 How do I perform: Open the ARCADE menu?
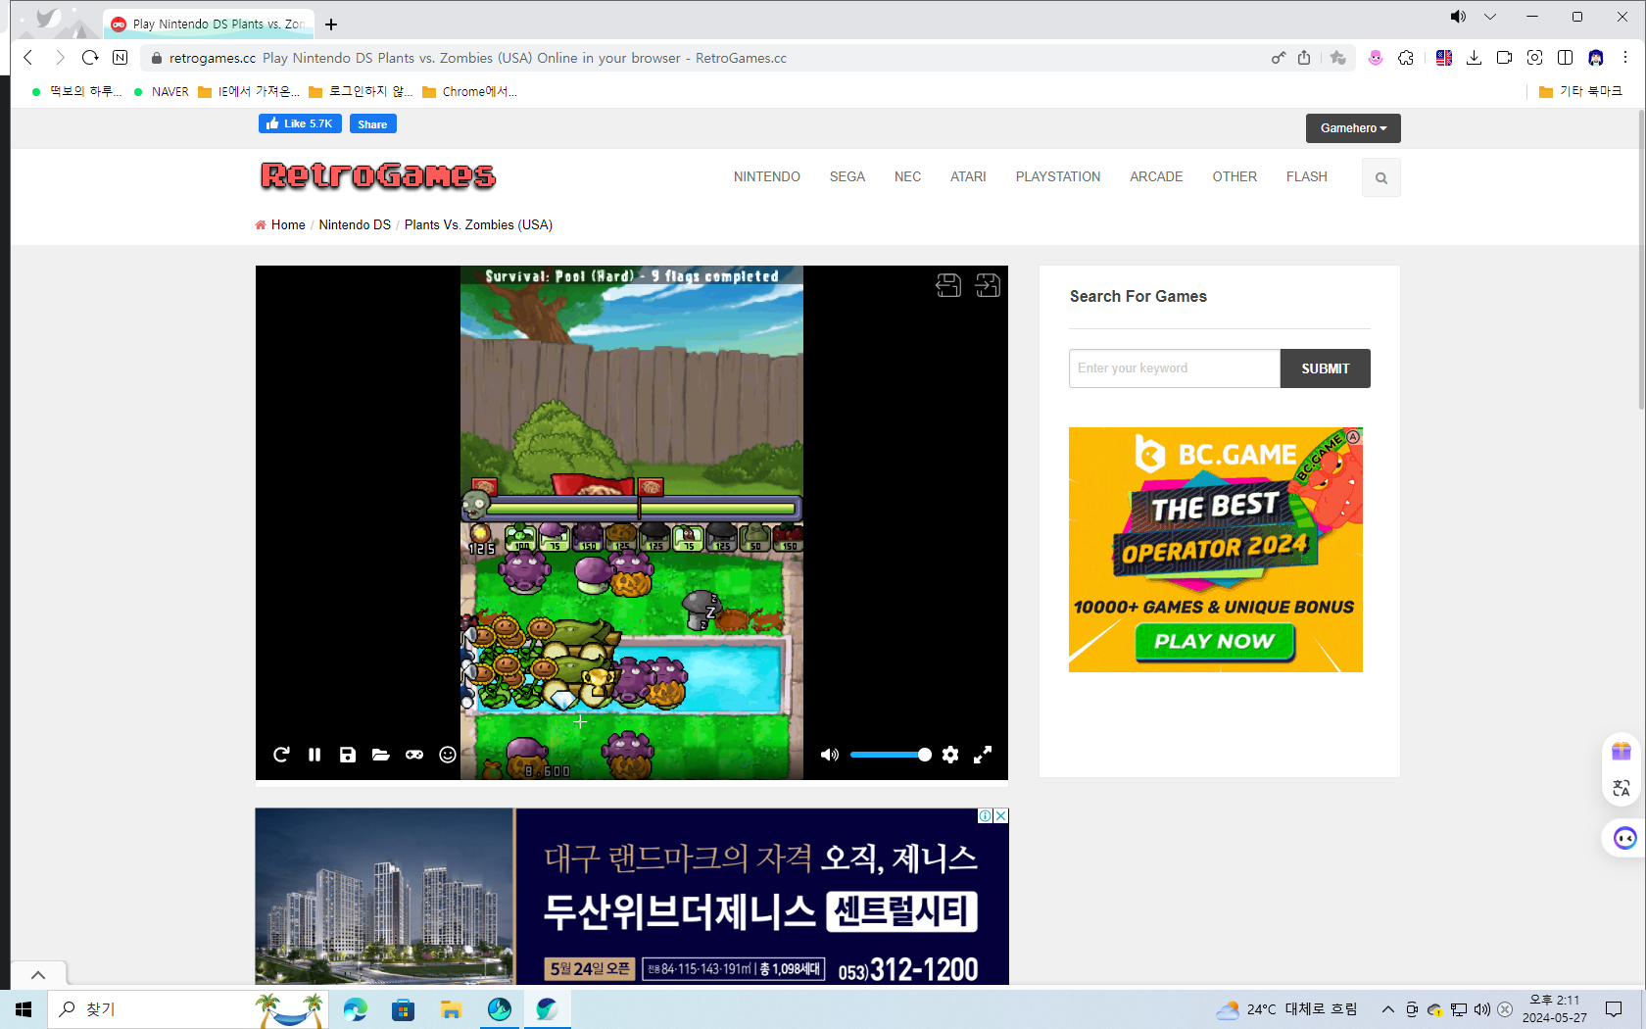coord(1156,176)
